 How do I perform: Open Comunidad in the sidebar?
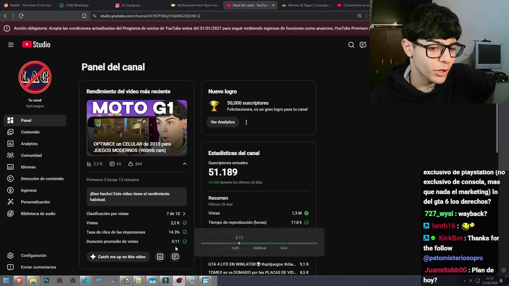[x=35, y=155]
